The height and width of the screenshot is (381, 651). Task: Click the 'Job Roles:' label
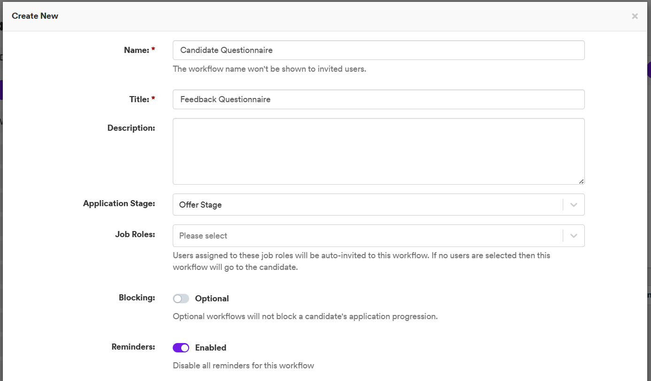pos(135,234)
